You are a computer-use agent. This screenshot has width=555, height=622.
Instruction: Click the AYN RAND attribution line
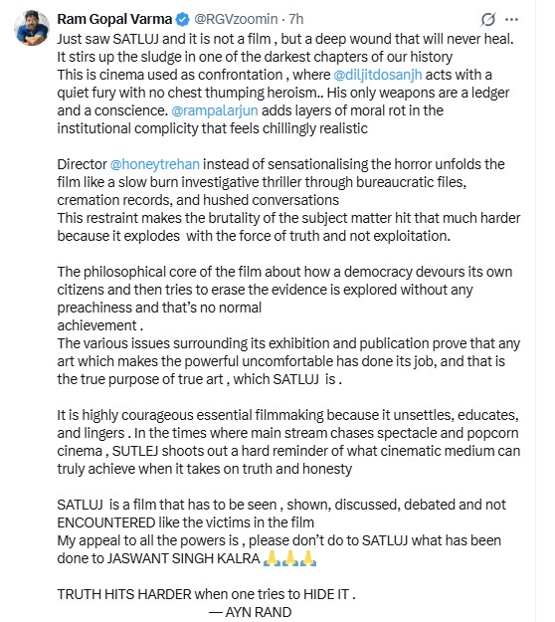pyautogui.click(x=250, y=612)
